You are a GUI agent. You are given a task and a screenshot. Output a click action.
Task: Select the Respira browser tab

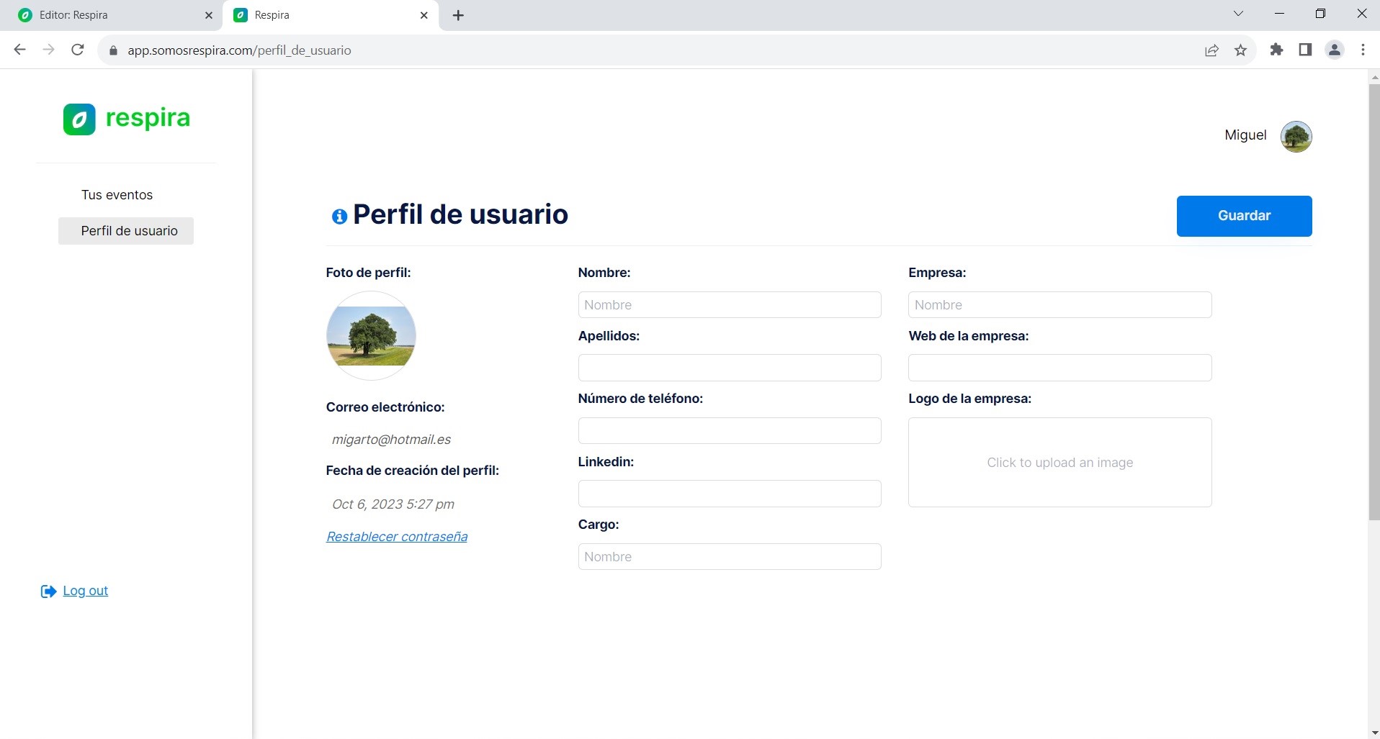pyautogui.click(x=331, y=15)
